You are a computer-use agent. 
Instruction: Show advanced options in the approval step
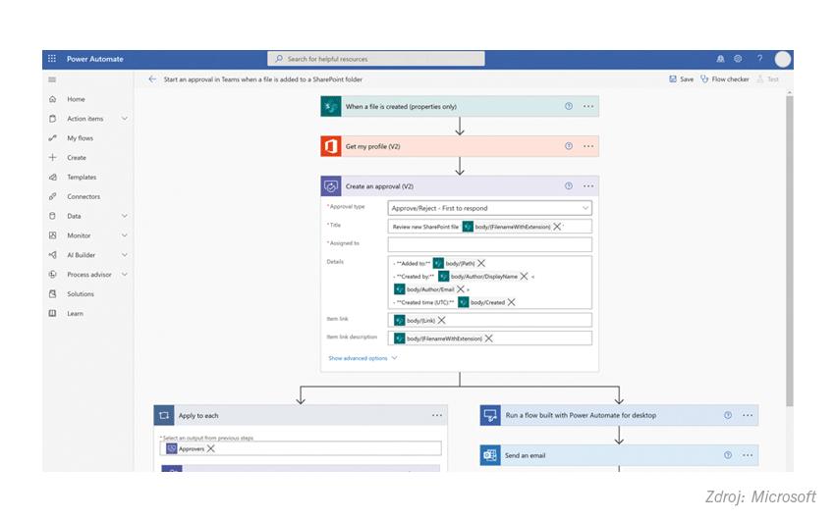tap(362, 358)
